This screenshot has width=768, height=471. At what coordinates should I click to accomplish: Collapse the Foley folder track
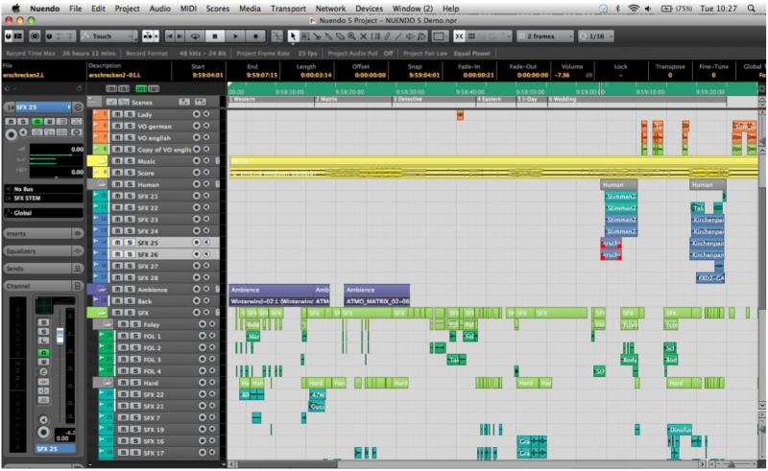108,323
